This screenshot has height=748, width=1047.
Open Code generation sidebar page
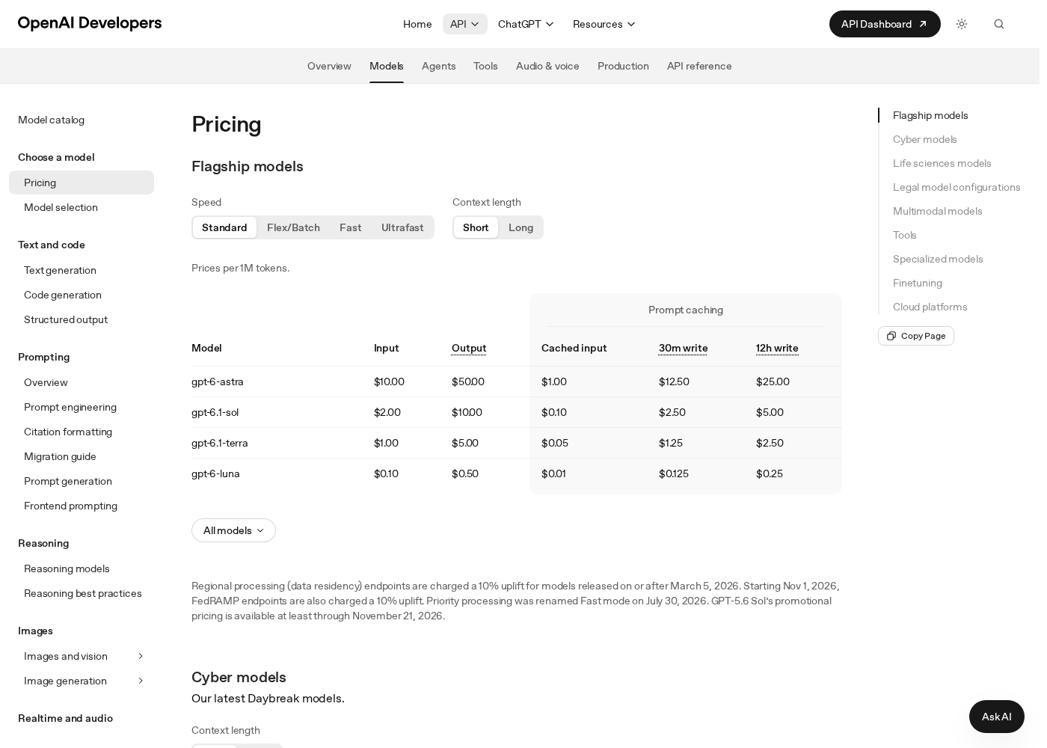pos(82,295)
